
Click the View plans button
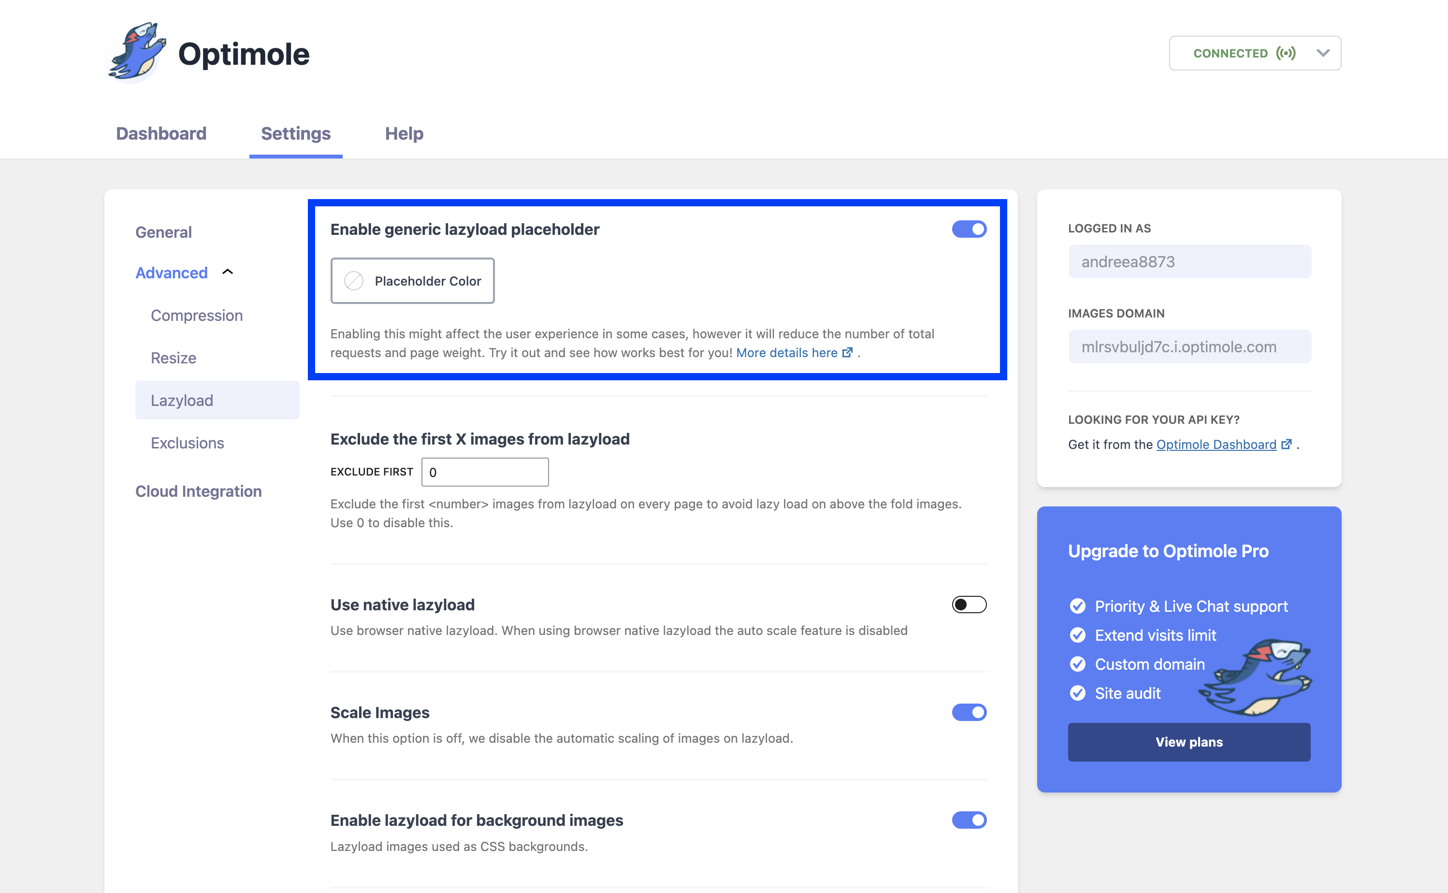click(x=1189, y=742)
